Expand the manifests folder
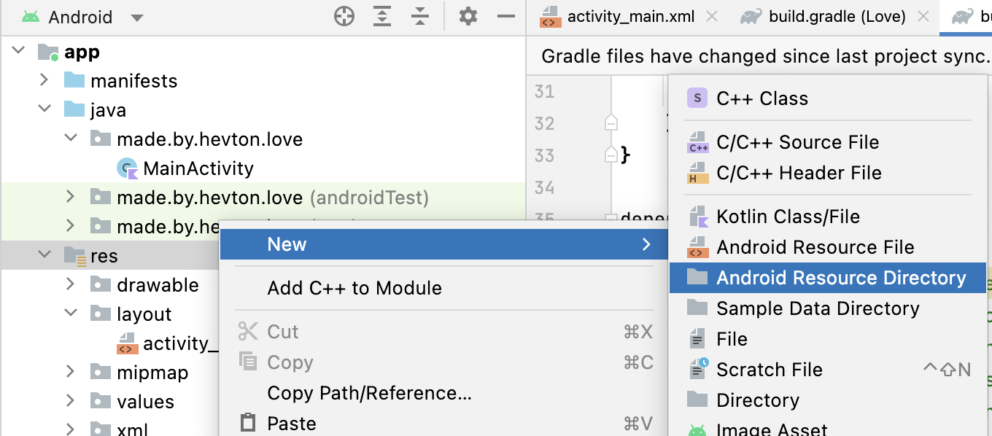The height and width of the screenshot is (436, 992). (44, 79)
